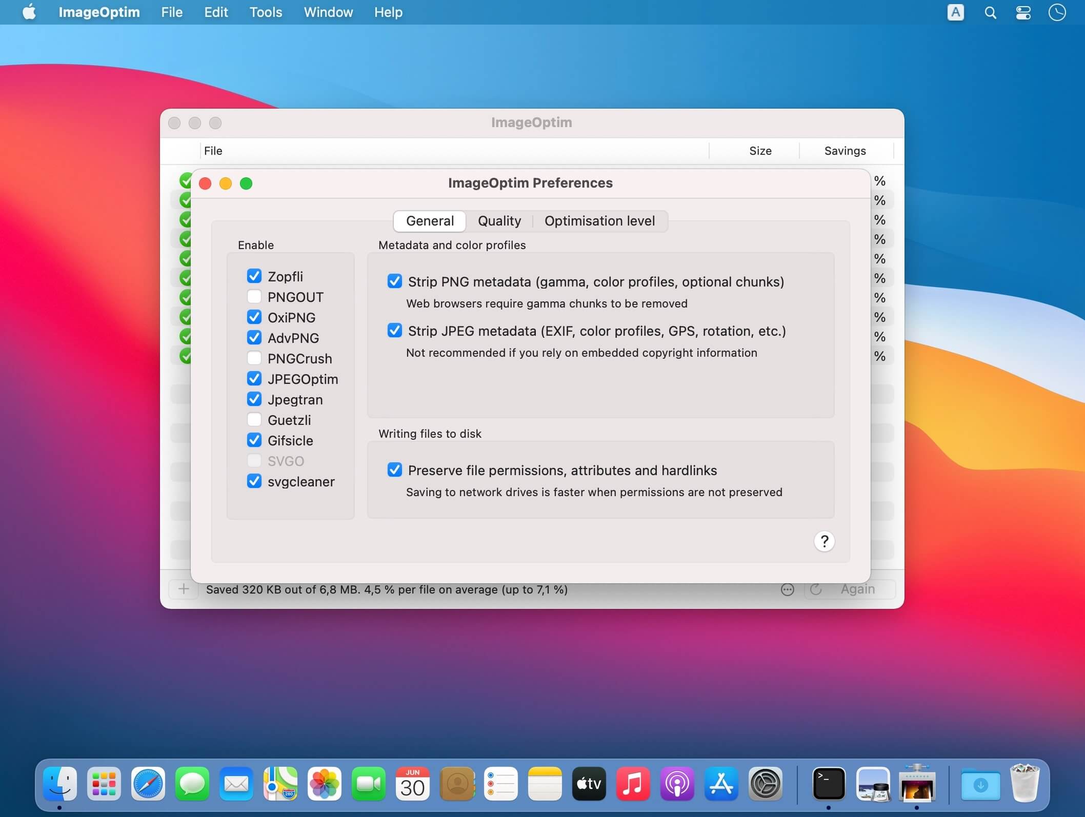Open Calendar showing June 30

point(413,783)
